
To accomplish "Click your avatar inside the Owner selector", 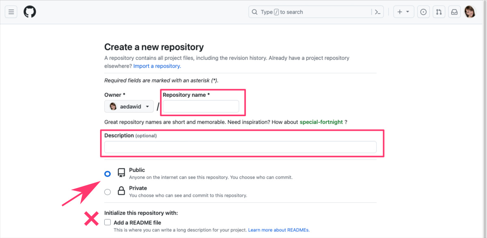I will pyautogui.click(x=112, y=106).
